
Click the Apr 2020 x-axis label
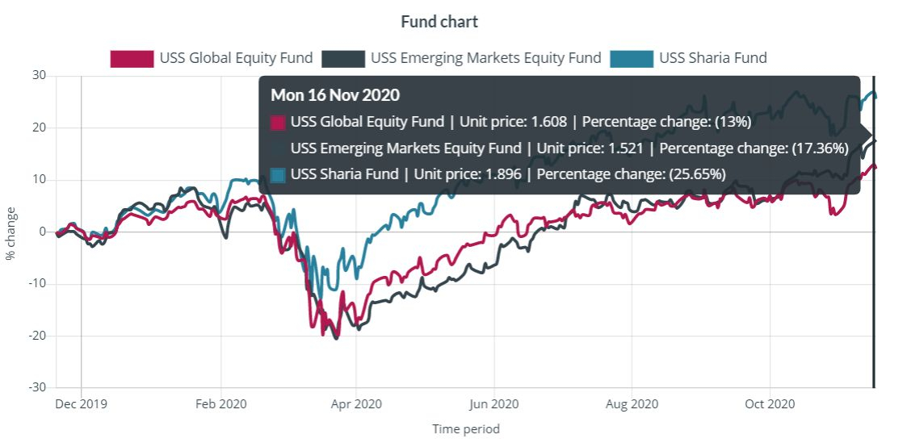(356, 403)
